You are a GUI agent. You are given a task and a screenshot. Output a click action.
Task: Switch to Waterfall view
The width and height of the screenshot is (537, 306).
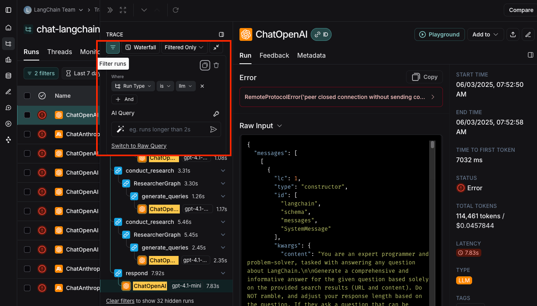coord(141,47)
